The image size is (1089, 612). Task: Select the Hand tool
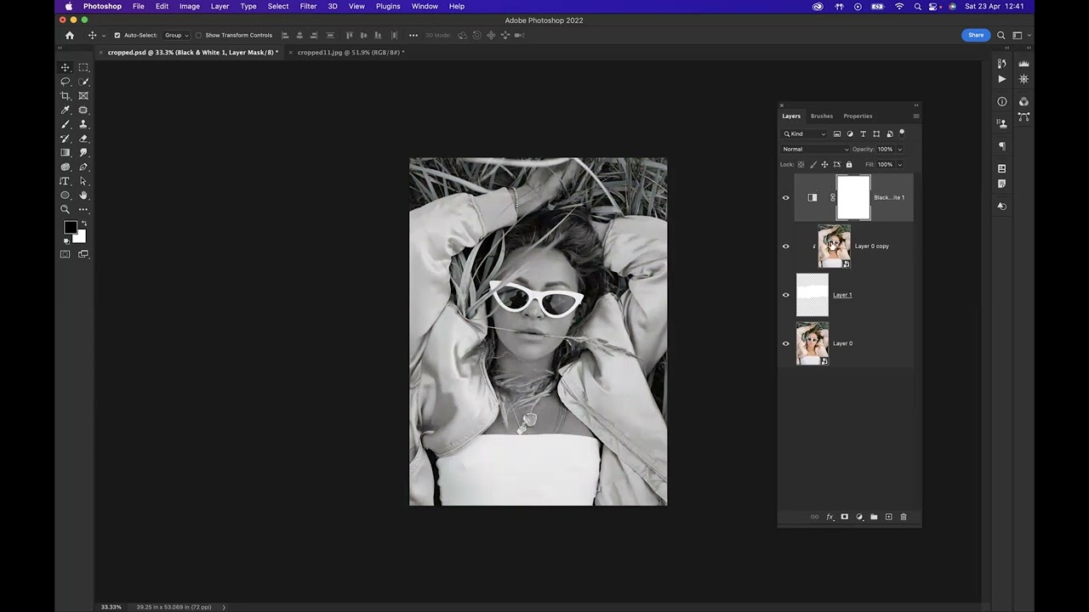tap(83, 195)
